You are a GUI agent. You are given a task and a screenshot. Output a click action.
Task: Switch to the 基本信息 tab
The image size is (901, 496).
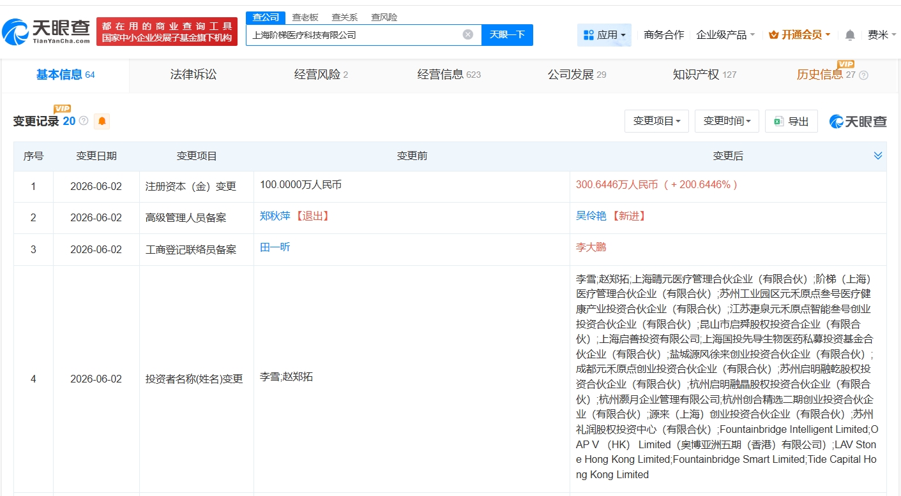(66, 75)
